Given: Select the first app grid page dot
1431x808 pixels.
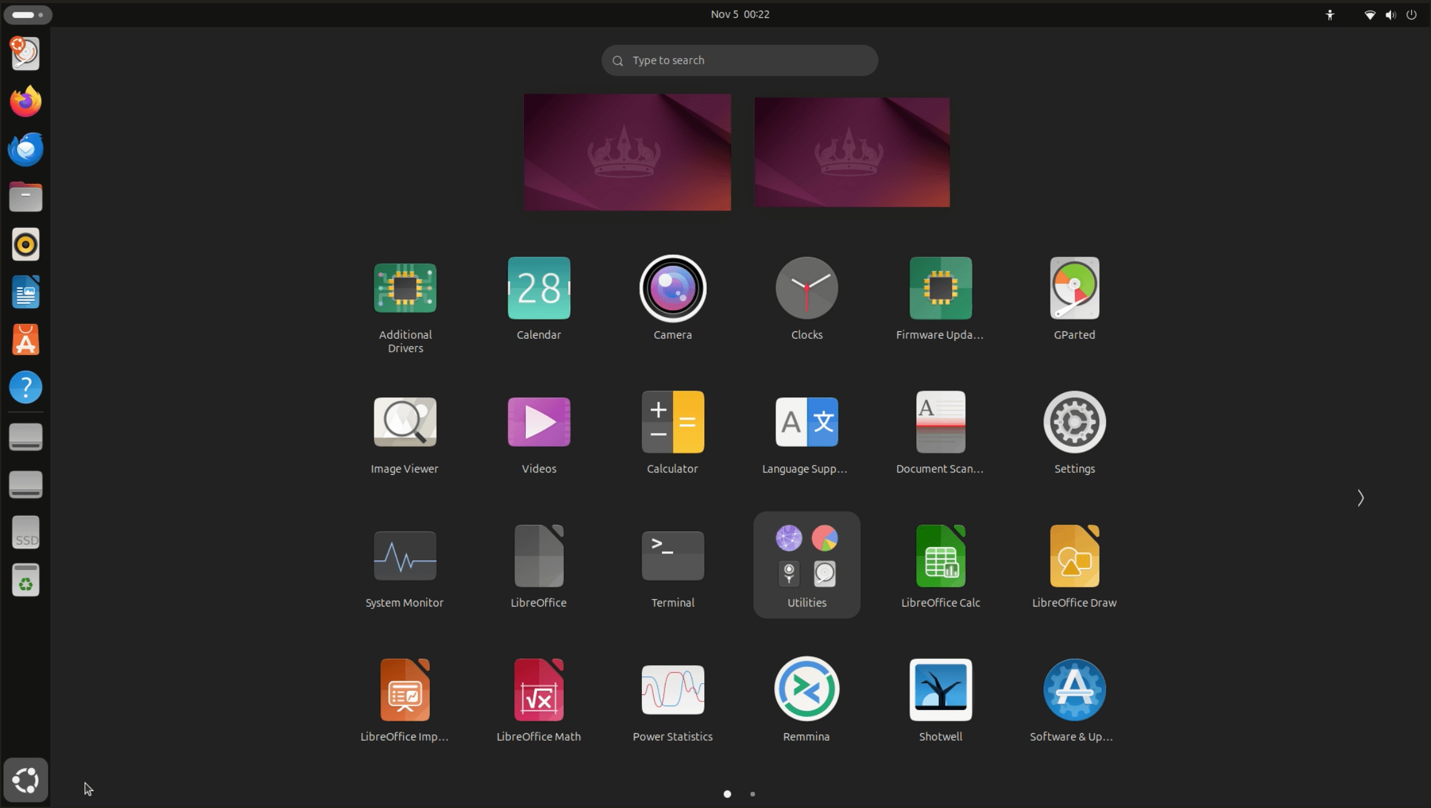Looking at the screenshot, I should click(x=727, y=794).
